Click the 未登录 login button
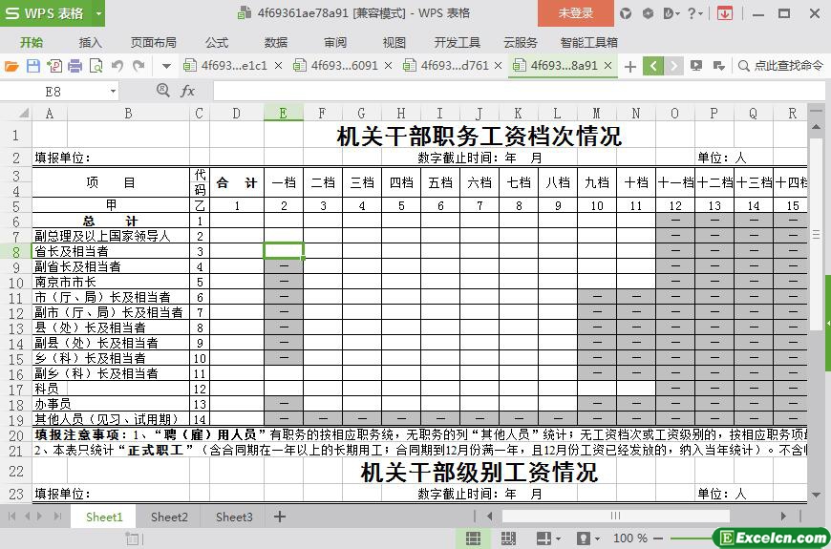This screenshot has width=831, height=549. 576,13
